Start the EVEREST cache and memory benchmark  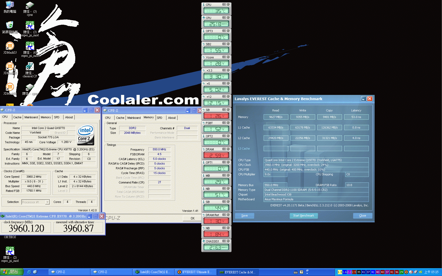click(x=304, y=216)
